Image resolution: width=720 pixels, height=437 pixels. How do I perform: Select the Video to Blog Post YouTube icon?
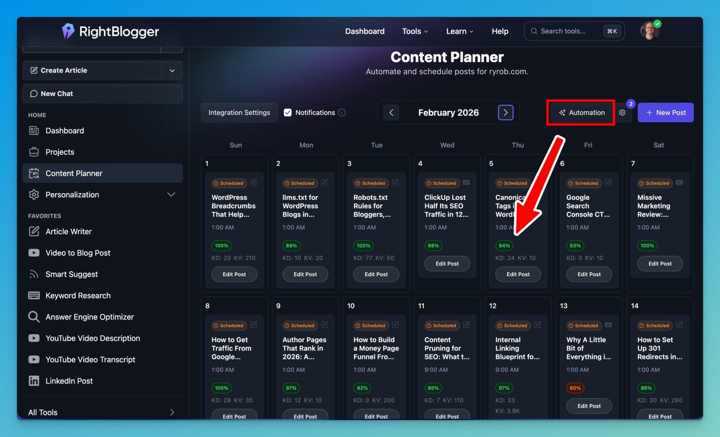pos(34,252)
